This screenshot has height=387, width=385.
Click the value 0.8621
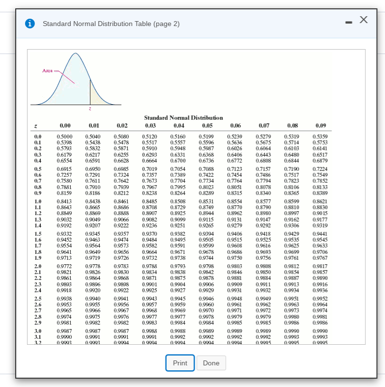pyautogui.click(x=320, y=201)
